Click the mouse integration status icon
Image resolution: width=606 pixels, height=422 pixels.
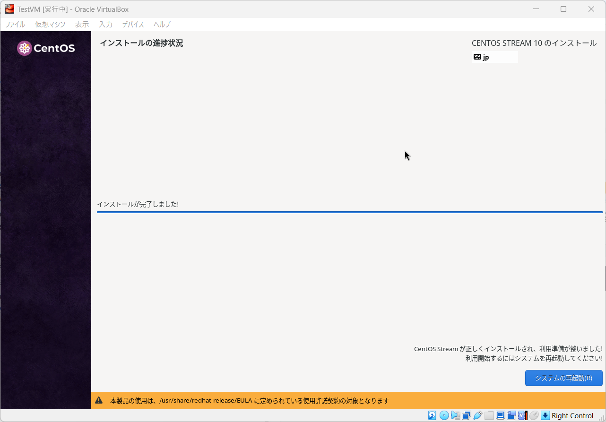[534, 415]
